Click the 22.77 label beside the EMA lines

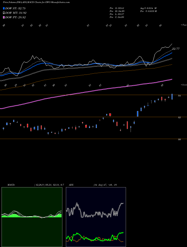coord(176,49)
